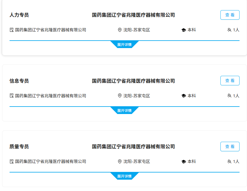Click the location pin icon in 信息专员 card

[x=120, y=95]
